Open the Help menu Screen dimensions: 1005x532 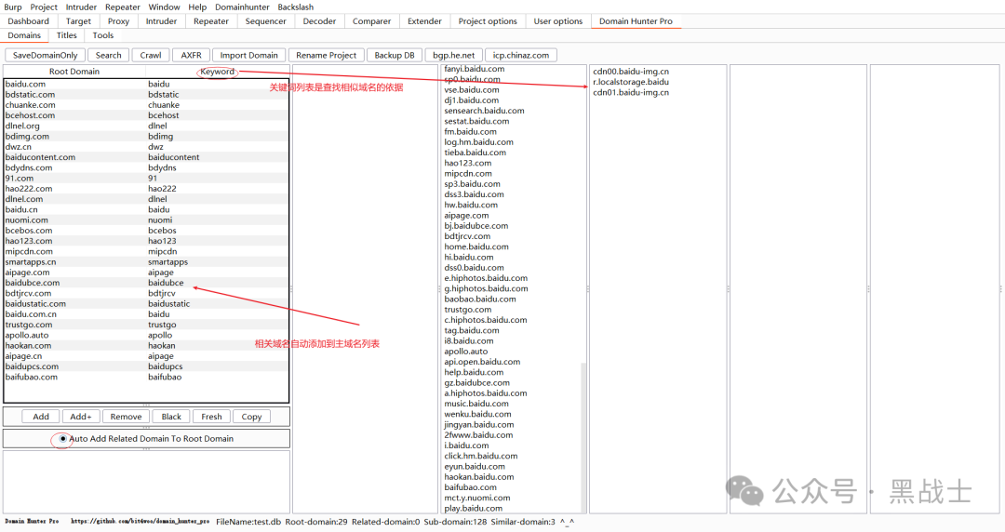click(197, 7)
